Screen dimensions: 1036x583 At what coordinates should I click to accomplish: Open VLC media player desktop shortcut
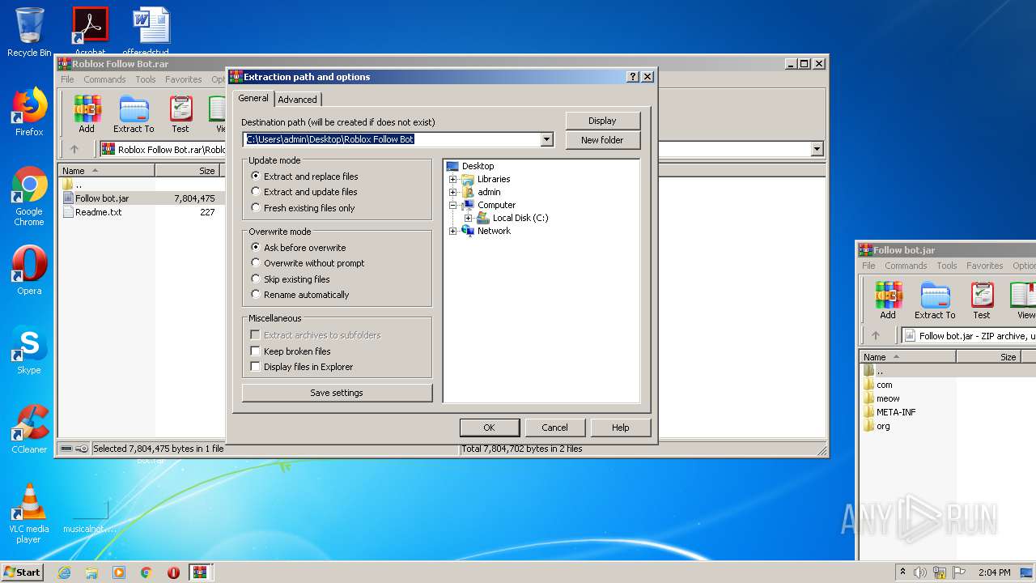pyautogui.click(x=29, y=513)
